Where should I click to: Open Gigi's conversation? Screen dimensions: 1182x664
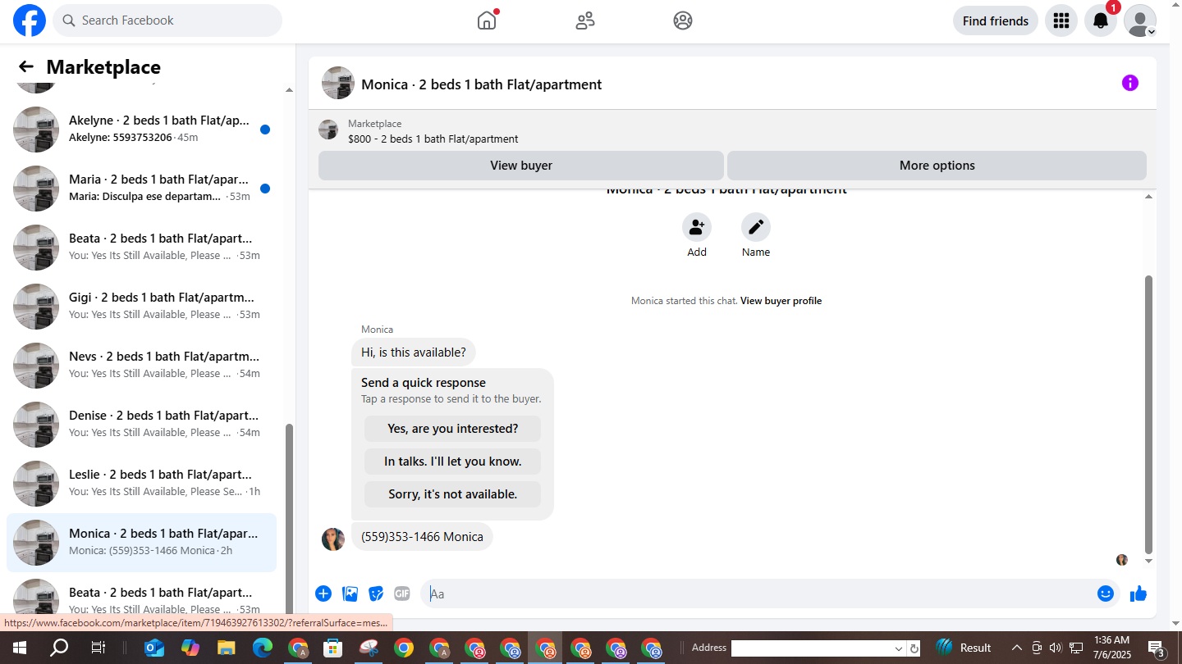(x=141, y=307)
